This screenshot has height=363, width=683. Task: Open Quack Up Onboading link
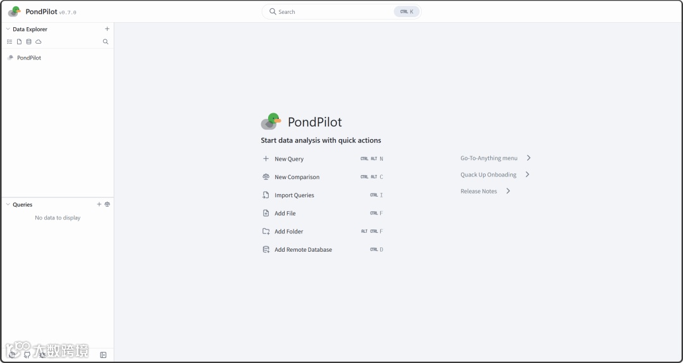pos(495,175)
